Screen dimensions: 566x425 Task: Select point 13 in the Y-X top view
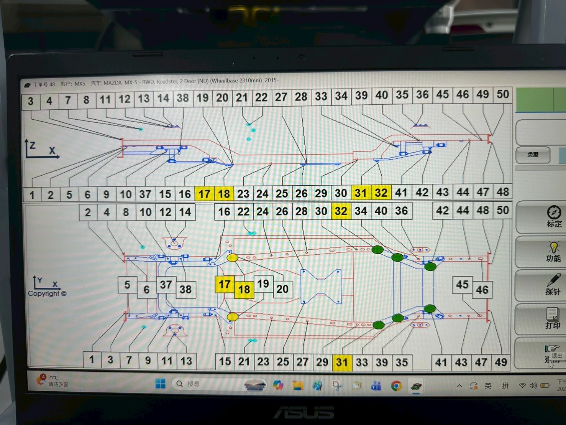click(x=187, y=361)
